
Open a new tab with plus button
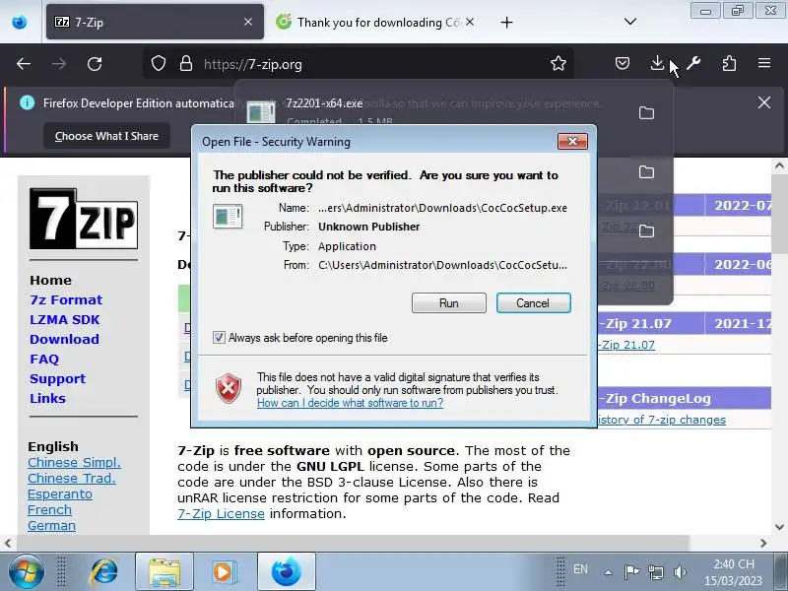506,22
